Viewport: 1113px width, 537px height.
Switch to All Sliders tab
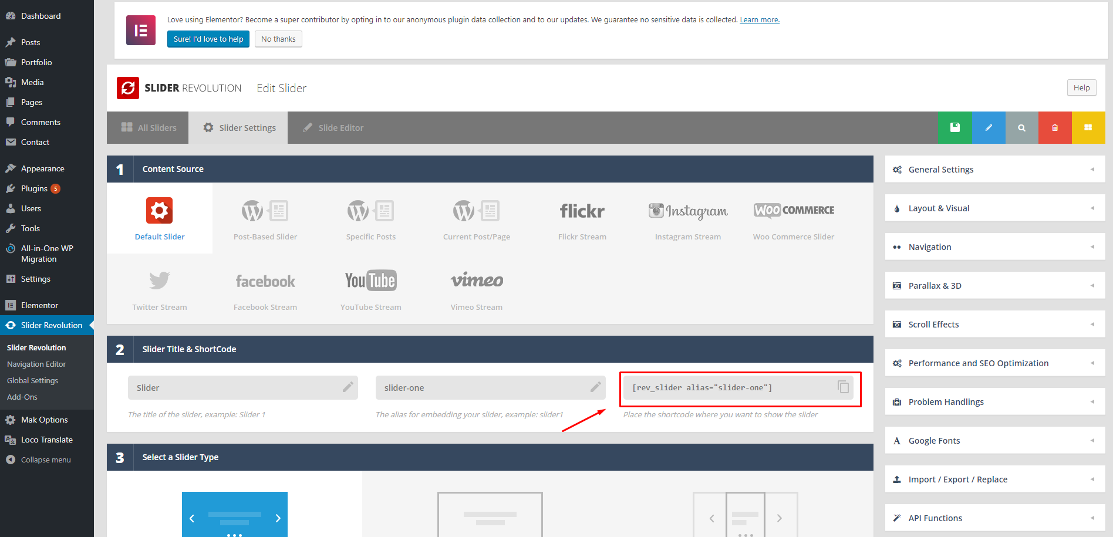(148, 127)
